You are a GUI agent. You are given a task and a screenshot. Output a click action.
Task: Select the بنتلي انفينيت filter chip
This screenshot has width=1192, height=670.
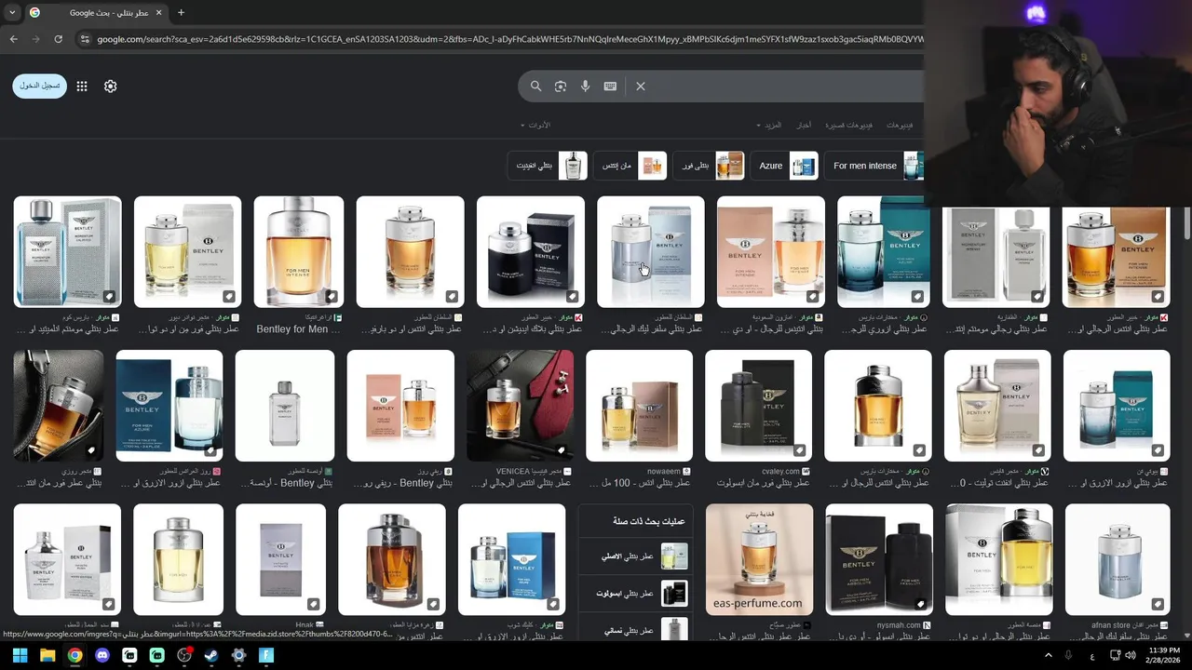tap(549, 166)
